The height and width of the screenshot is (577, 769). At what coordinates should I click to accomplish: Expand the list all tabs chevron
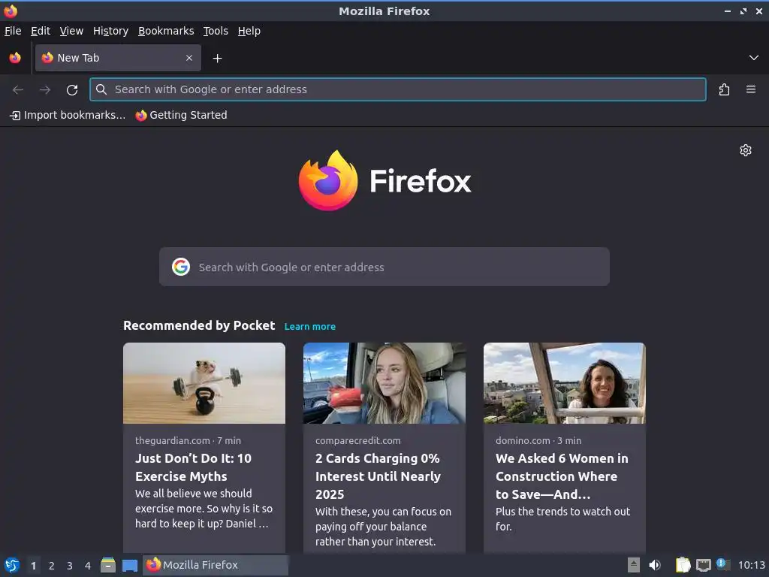(754, 58)
